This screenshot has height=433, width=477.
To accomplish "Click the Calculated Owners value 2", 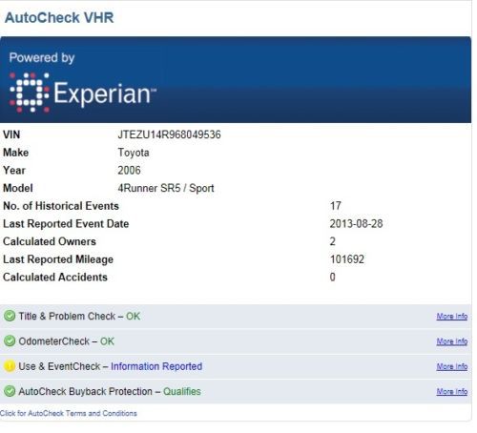I will click(333, 241).
